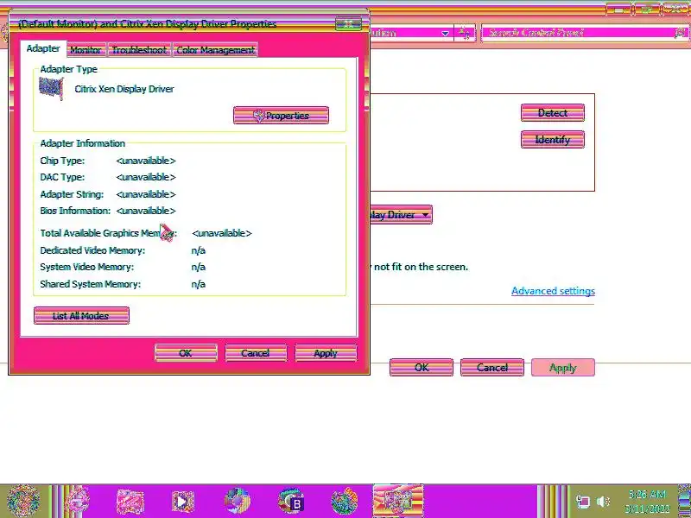
Task: Click the Adapter Information group heading
Action: click(82, 143)
